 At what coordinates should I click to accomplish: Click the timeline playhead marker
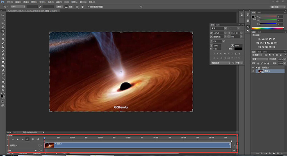click(x=44, y=138)
